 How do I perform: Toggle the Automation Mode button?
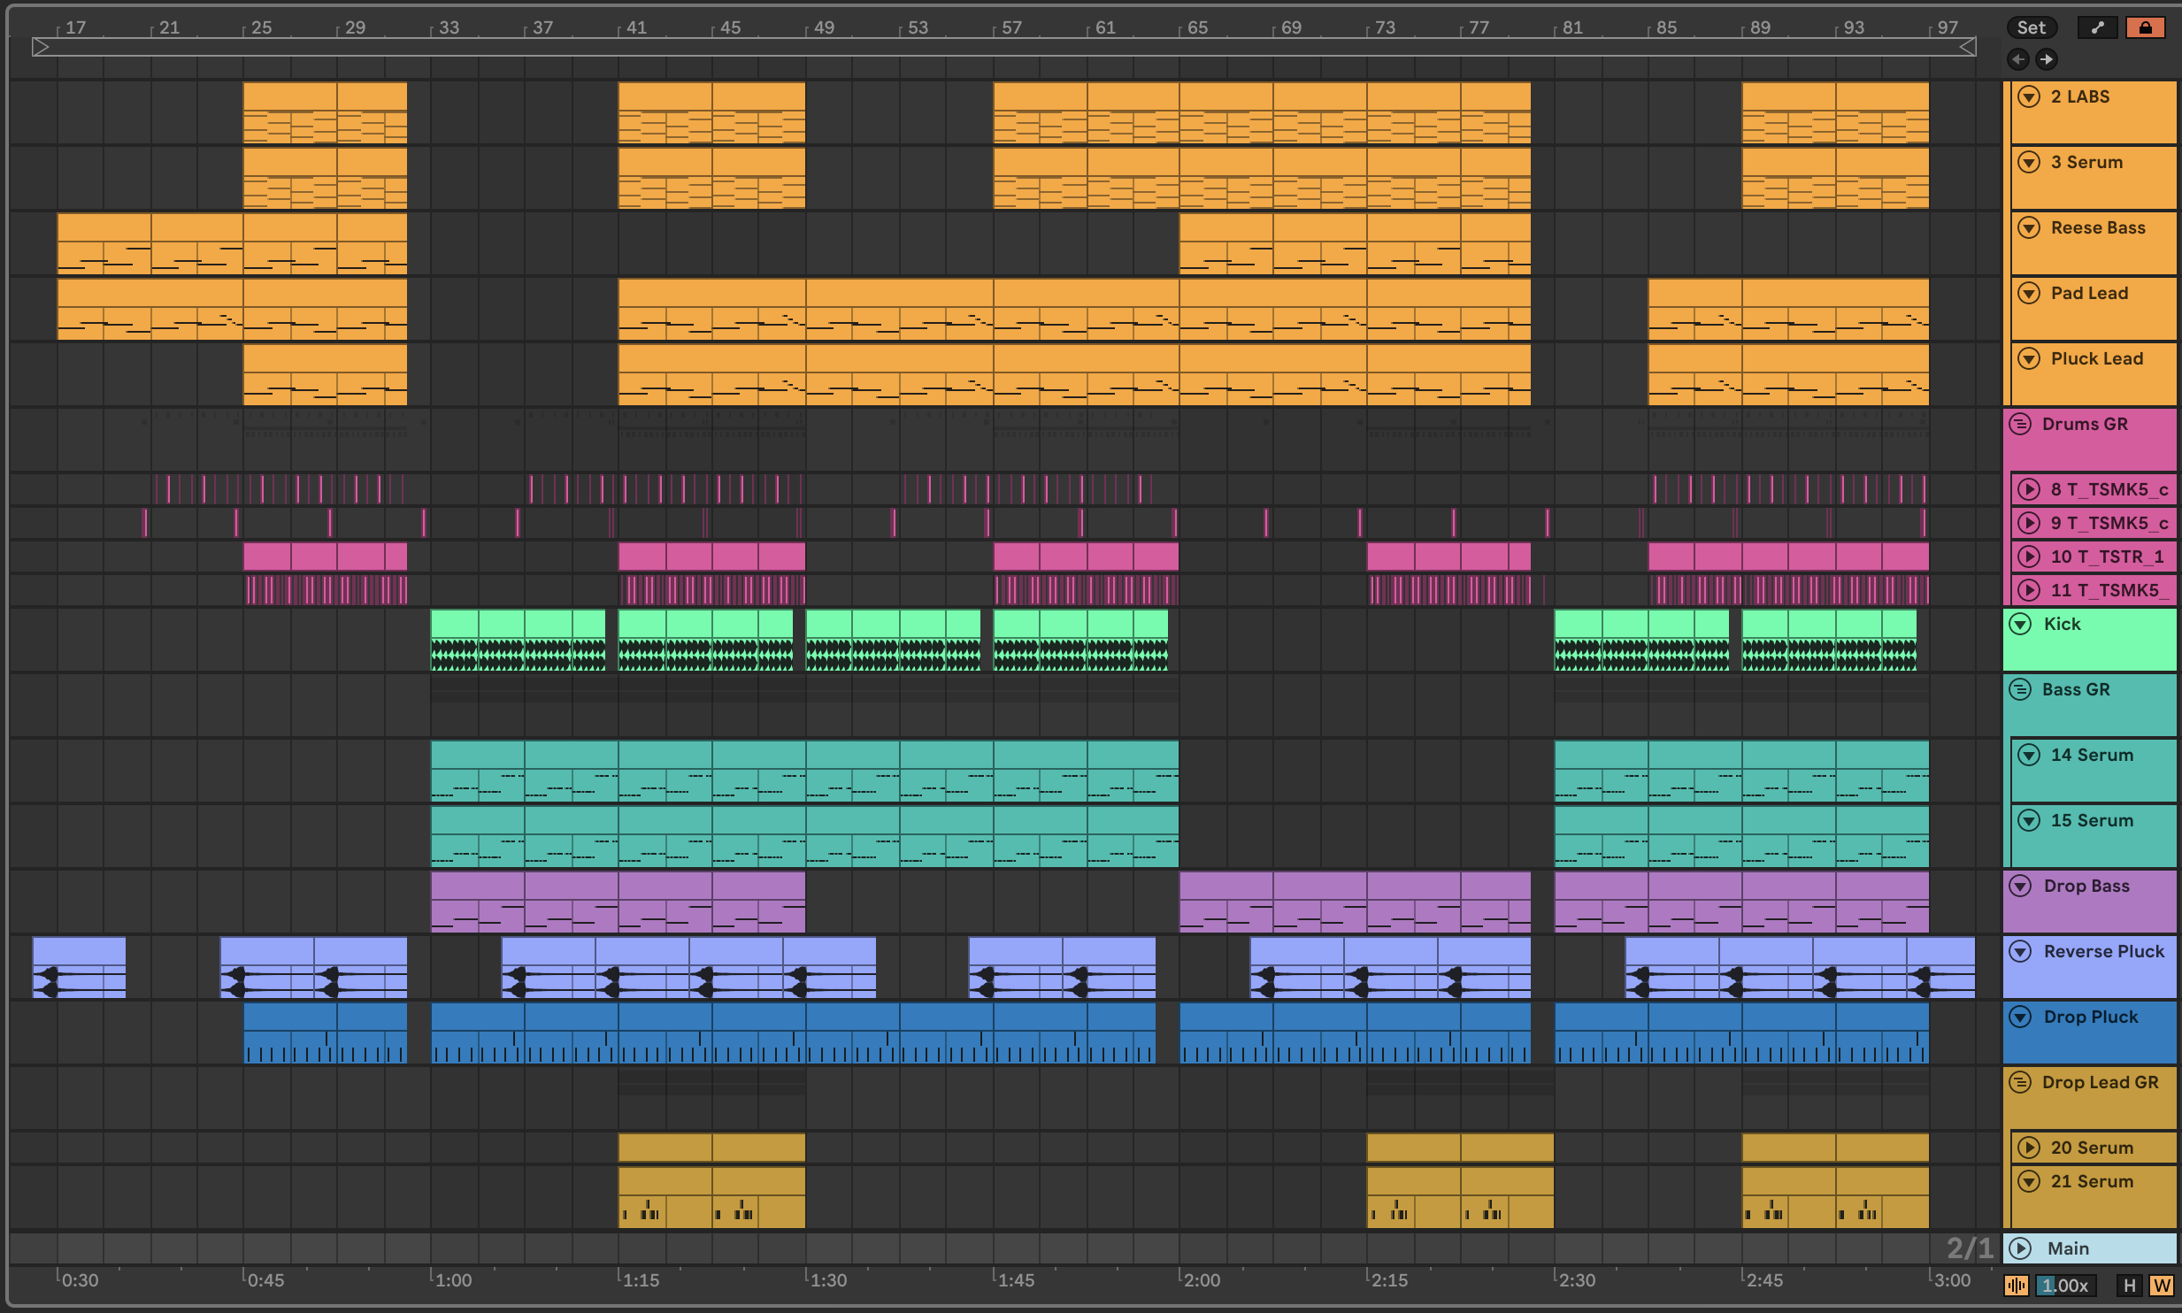point(2097,27)
